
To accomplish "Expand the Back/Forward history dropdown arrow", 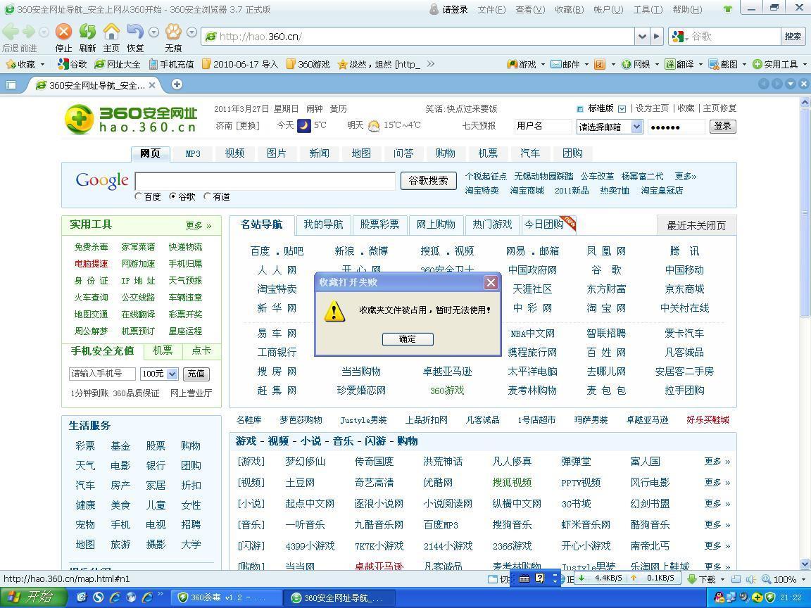I will [44, 32].
